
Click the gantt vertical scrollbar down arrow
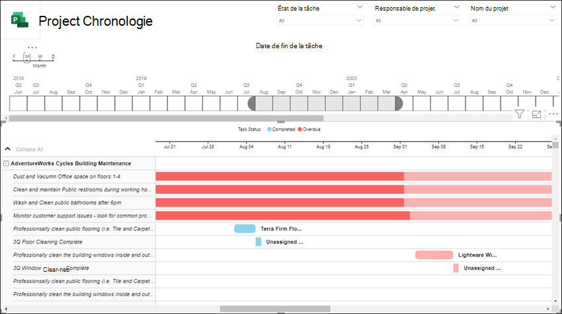(555, 301)
